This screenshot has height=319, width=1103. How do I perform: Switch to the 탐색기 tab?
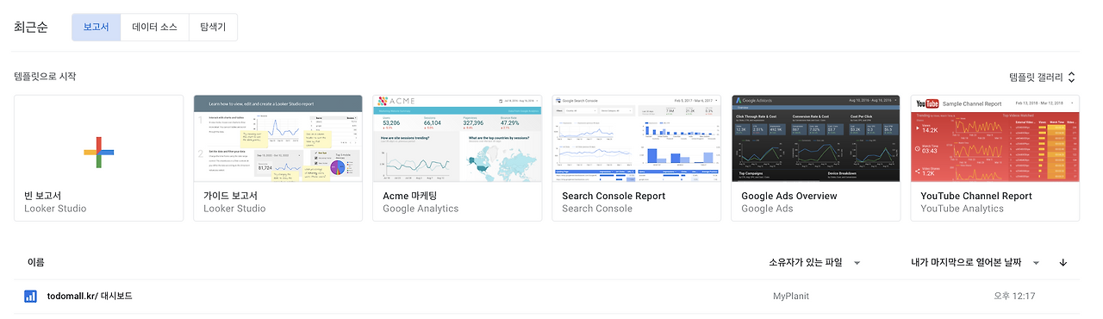point(213,27)
